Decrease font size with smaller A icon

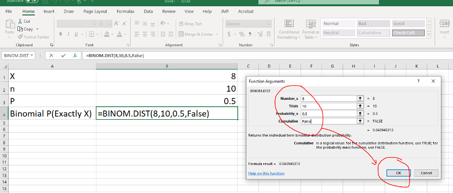pos(124,24)
